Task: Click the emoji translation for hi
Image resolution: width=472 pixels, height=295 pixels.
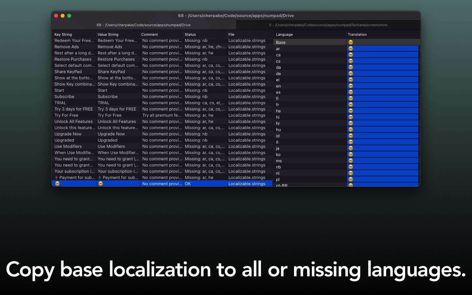Action: pos(351,117)
